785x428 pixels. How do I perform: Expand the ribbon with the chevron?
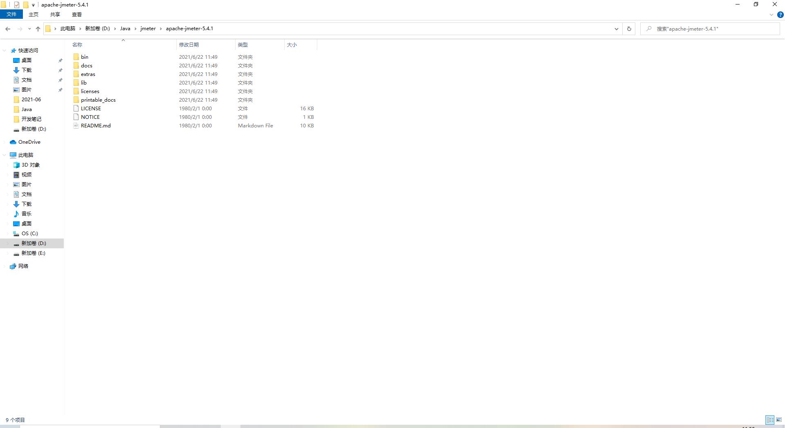coord(772,15)
